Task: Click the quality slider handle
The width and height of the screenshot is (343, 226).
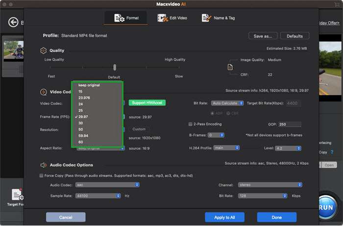Action: point(115,67)
